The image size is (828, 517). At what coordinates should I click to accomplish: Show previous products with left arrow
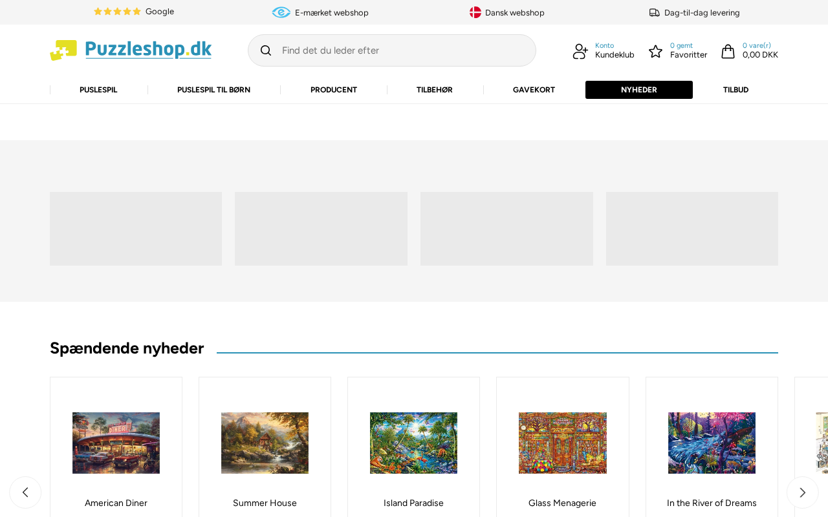pos(25,492)
